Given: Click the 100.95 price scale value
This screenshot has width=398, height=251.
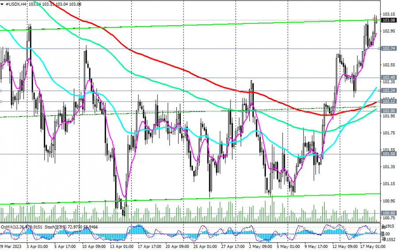Looking at the screenshot, I should point(389,201).
